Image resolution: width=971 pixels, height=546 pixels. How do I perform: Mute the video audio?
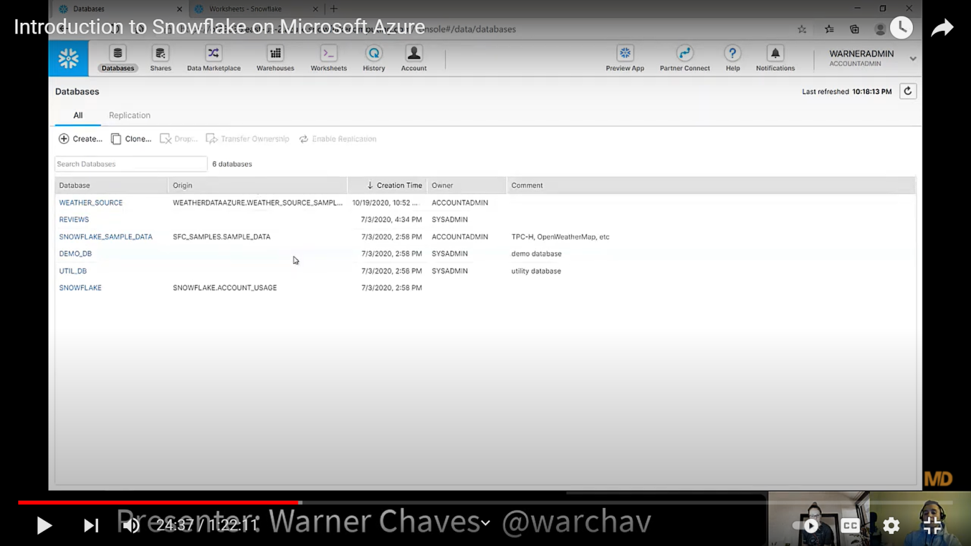(130, 525)
